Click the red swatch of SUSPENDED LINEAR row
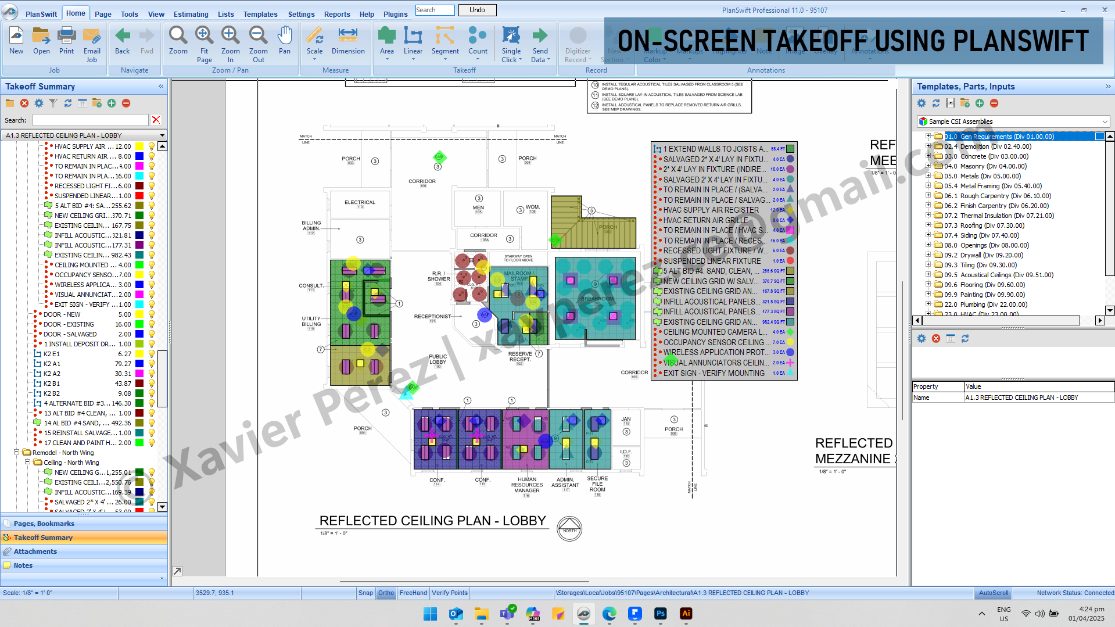Image resolution: width=1115 pixels, height=627 pixels. pyautogui.click(x=139, y=196)
